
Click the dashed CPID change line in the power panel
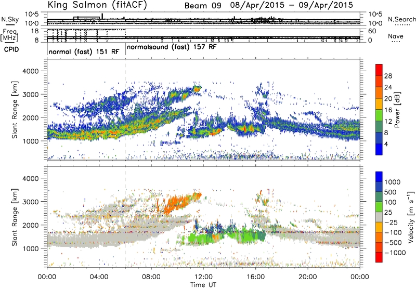click(125, 110)
